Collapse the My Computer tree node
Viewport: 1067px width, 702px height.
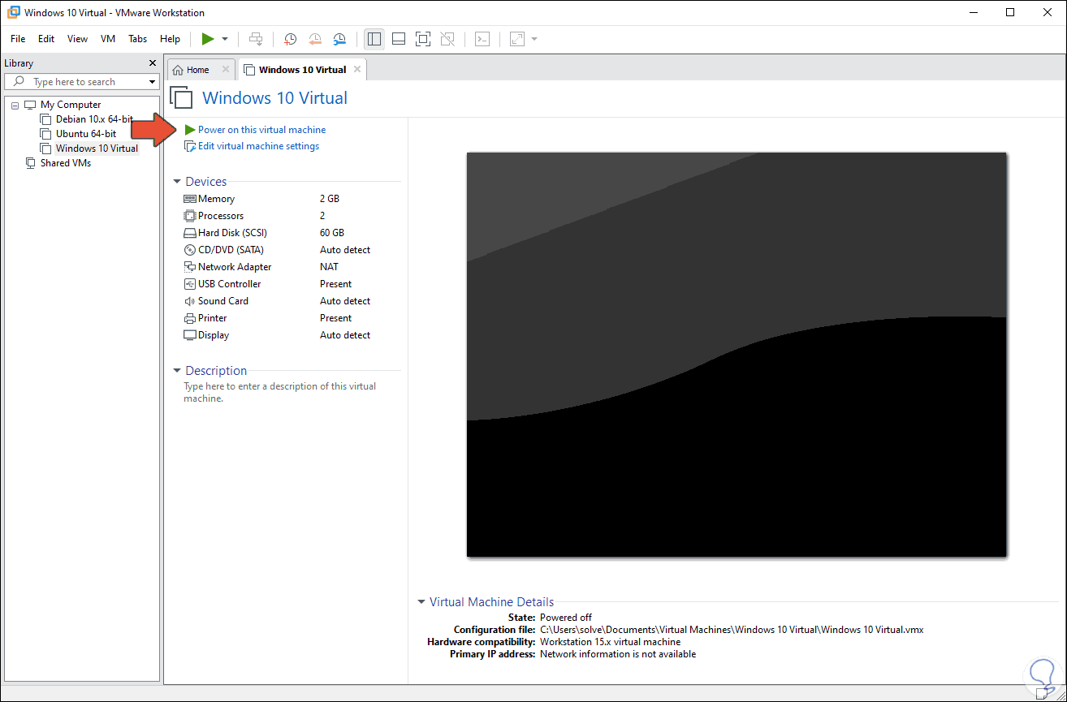15,106
